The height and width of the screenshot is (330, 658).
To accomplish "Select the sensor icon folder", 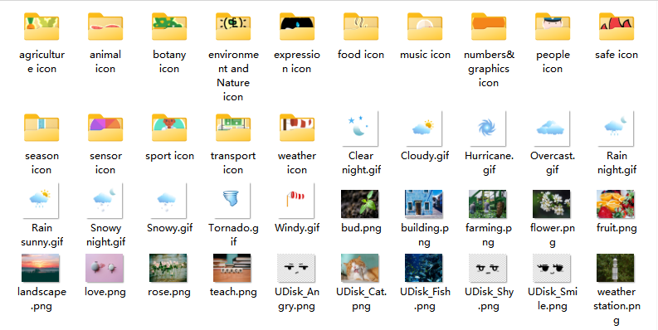I will (x=105, y=128).
